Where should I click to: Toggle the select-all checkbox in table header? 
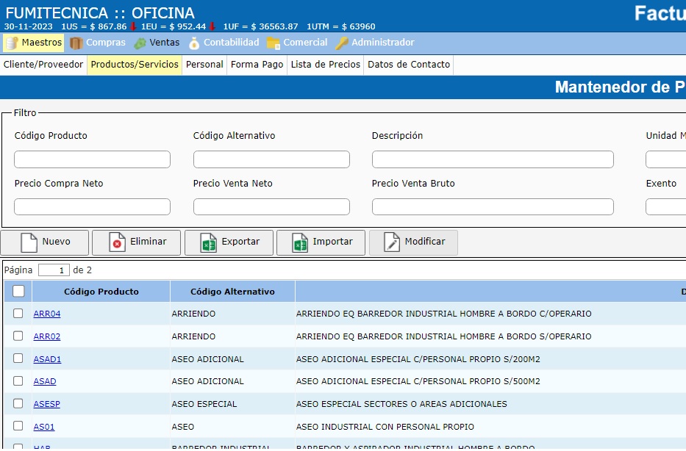click(x=18, y=291)
